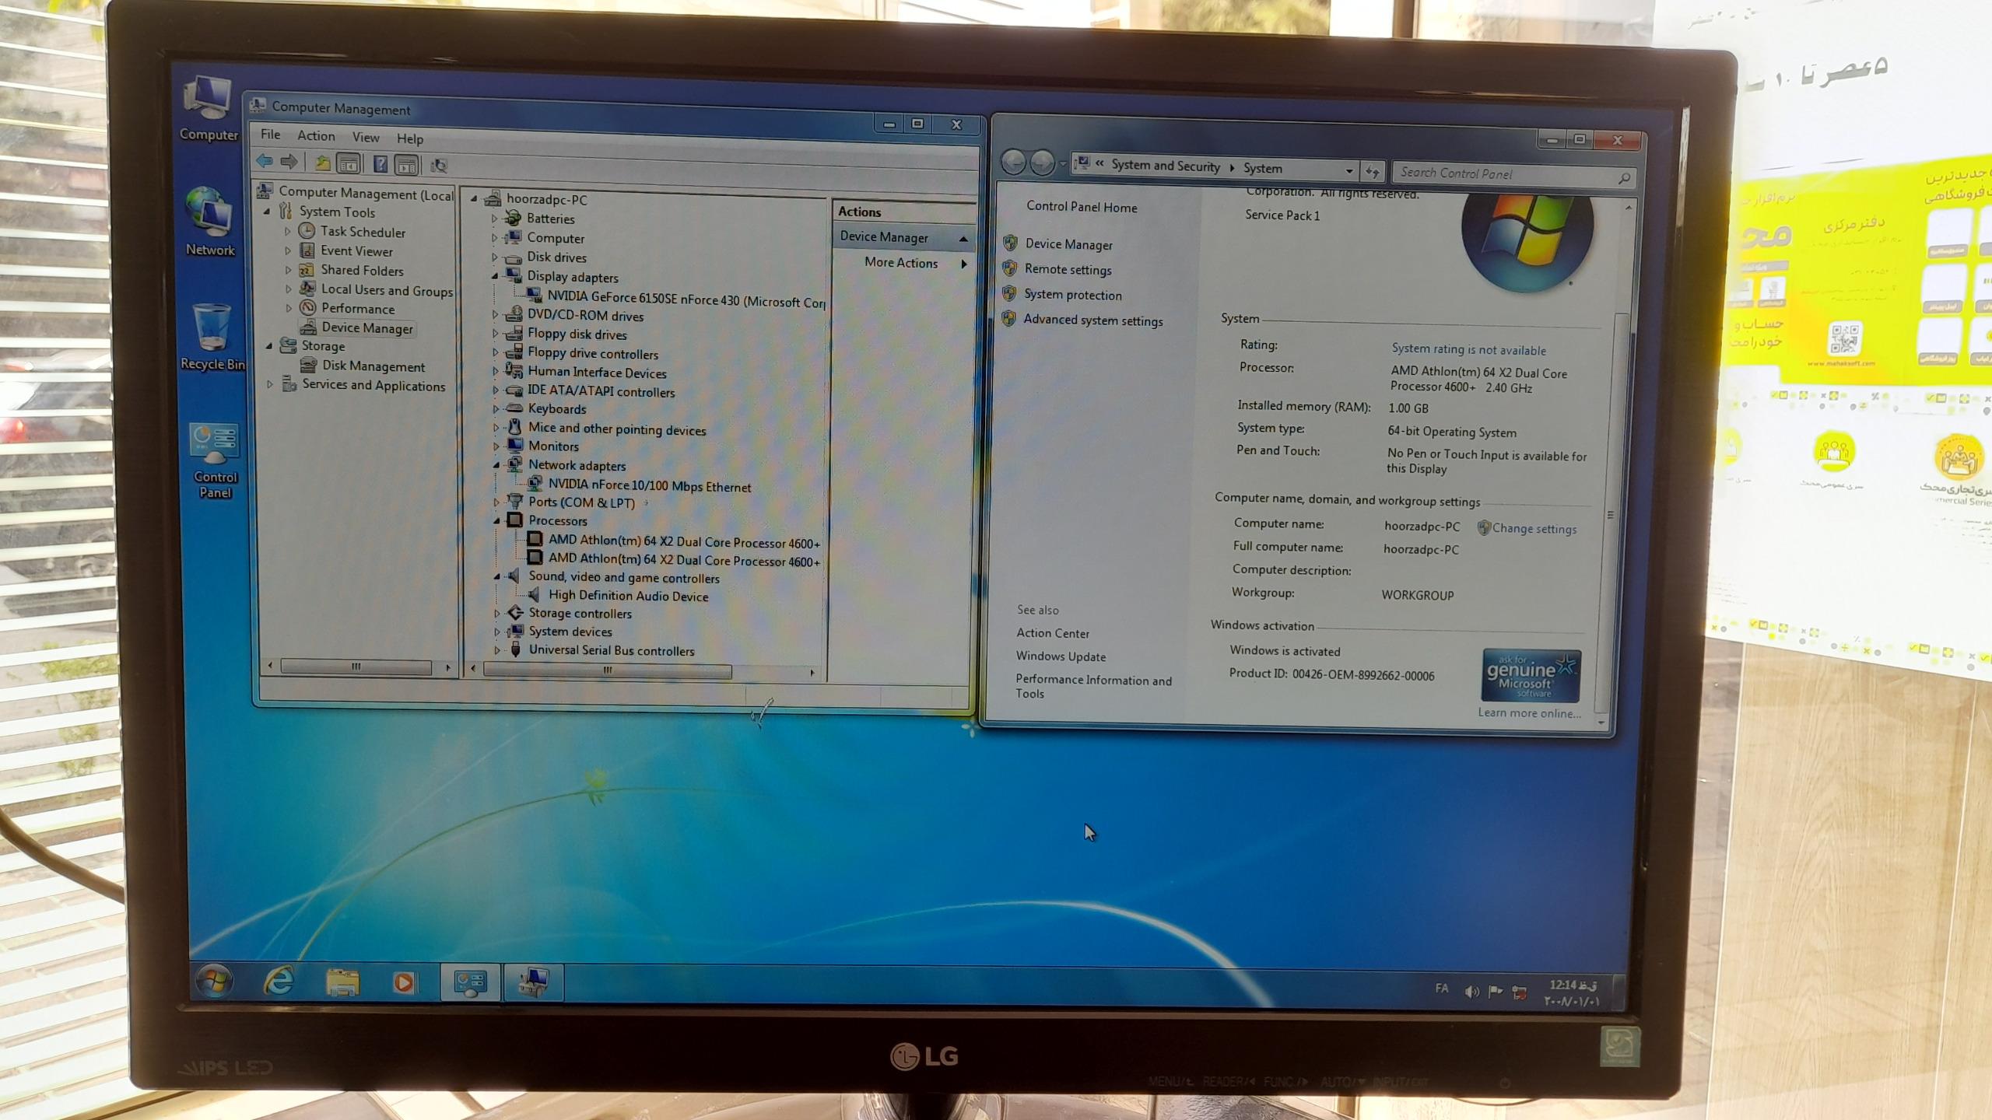Click Windows Update under See also
The height and width of the screenshot is (1120, 1992).
1060,656
